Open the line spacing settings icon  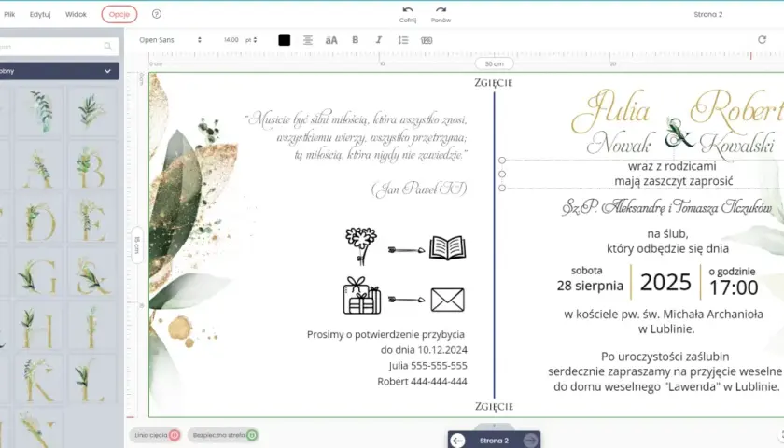coord(403,40)
